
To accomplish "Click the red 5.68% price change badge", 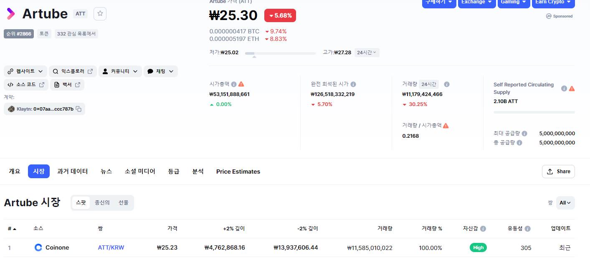I will pyautogui.click(x=280, y=15).
